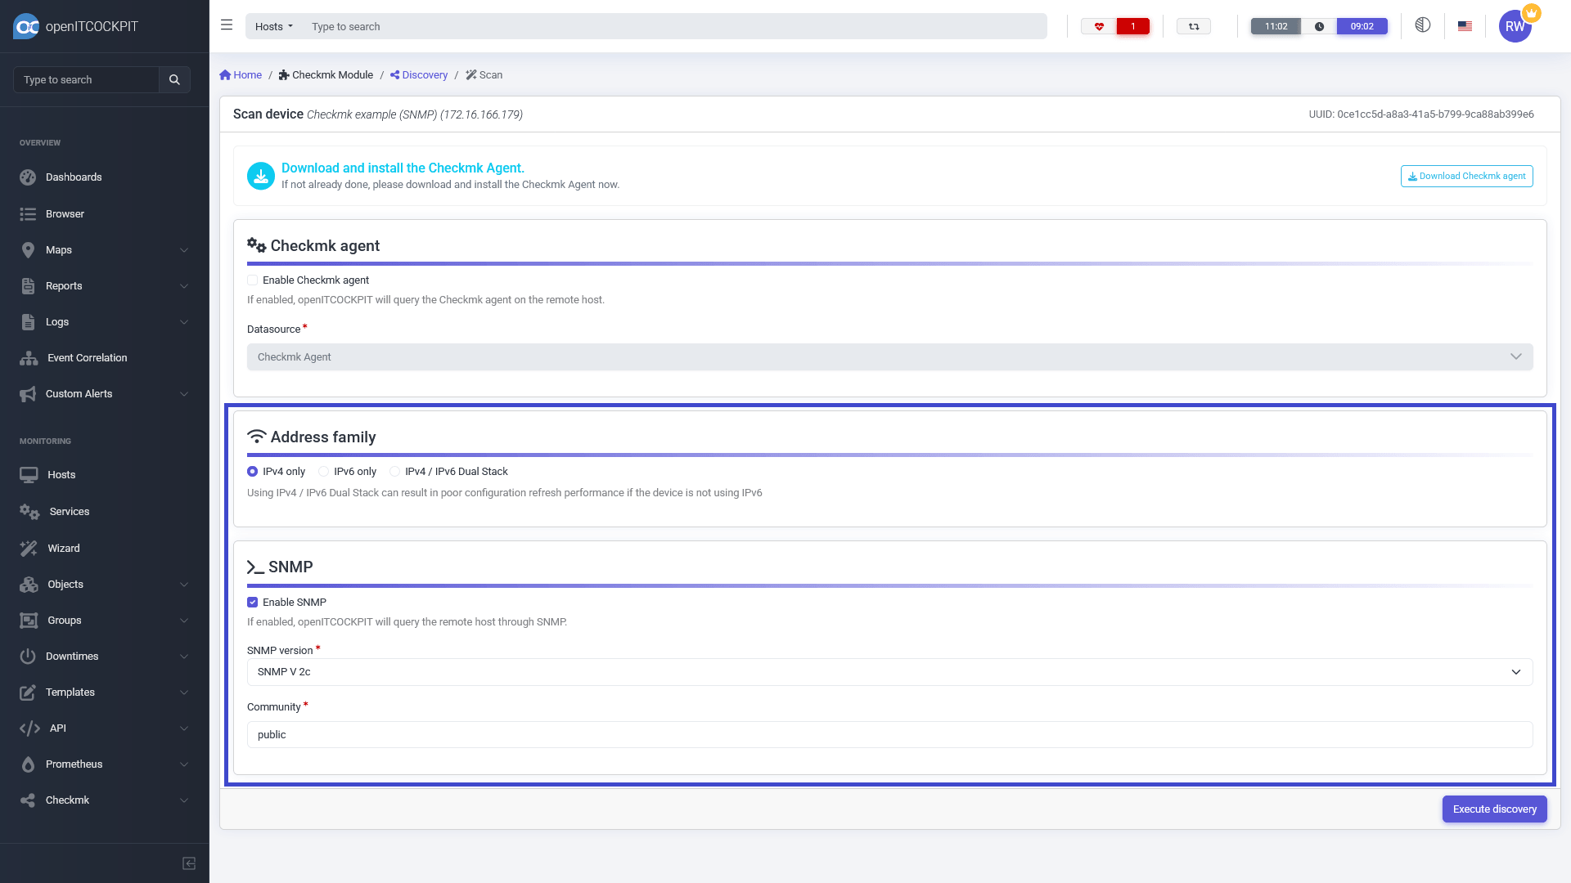Click the red badge showing 1

[1132, 26]
